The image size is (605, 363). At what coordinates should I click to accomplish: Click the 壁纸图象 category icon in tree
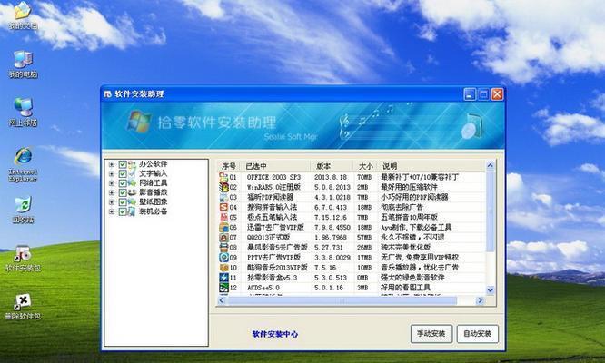132,202
